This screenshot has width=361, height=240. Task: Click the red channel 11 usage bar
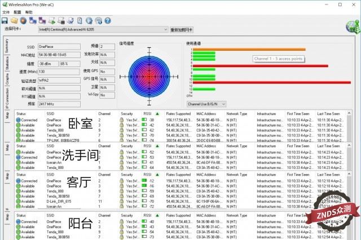click(x=272, y=82)
